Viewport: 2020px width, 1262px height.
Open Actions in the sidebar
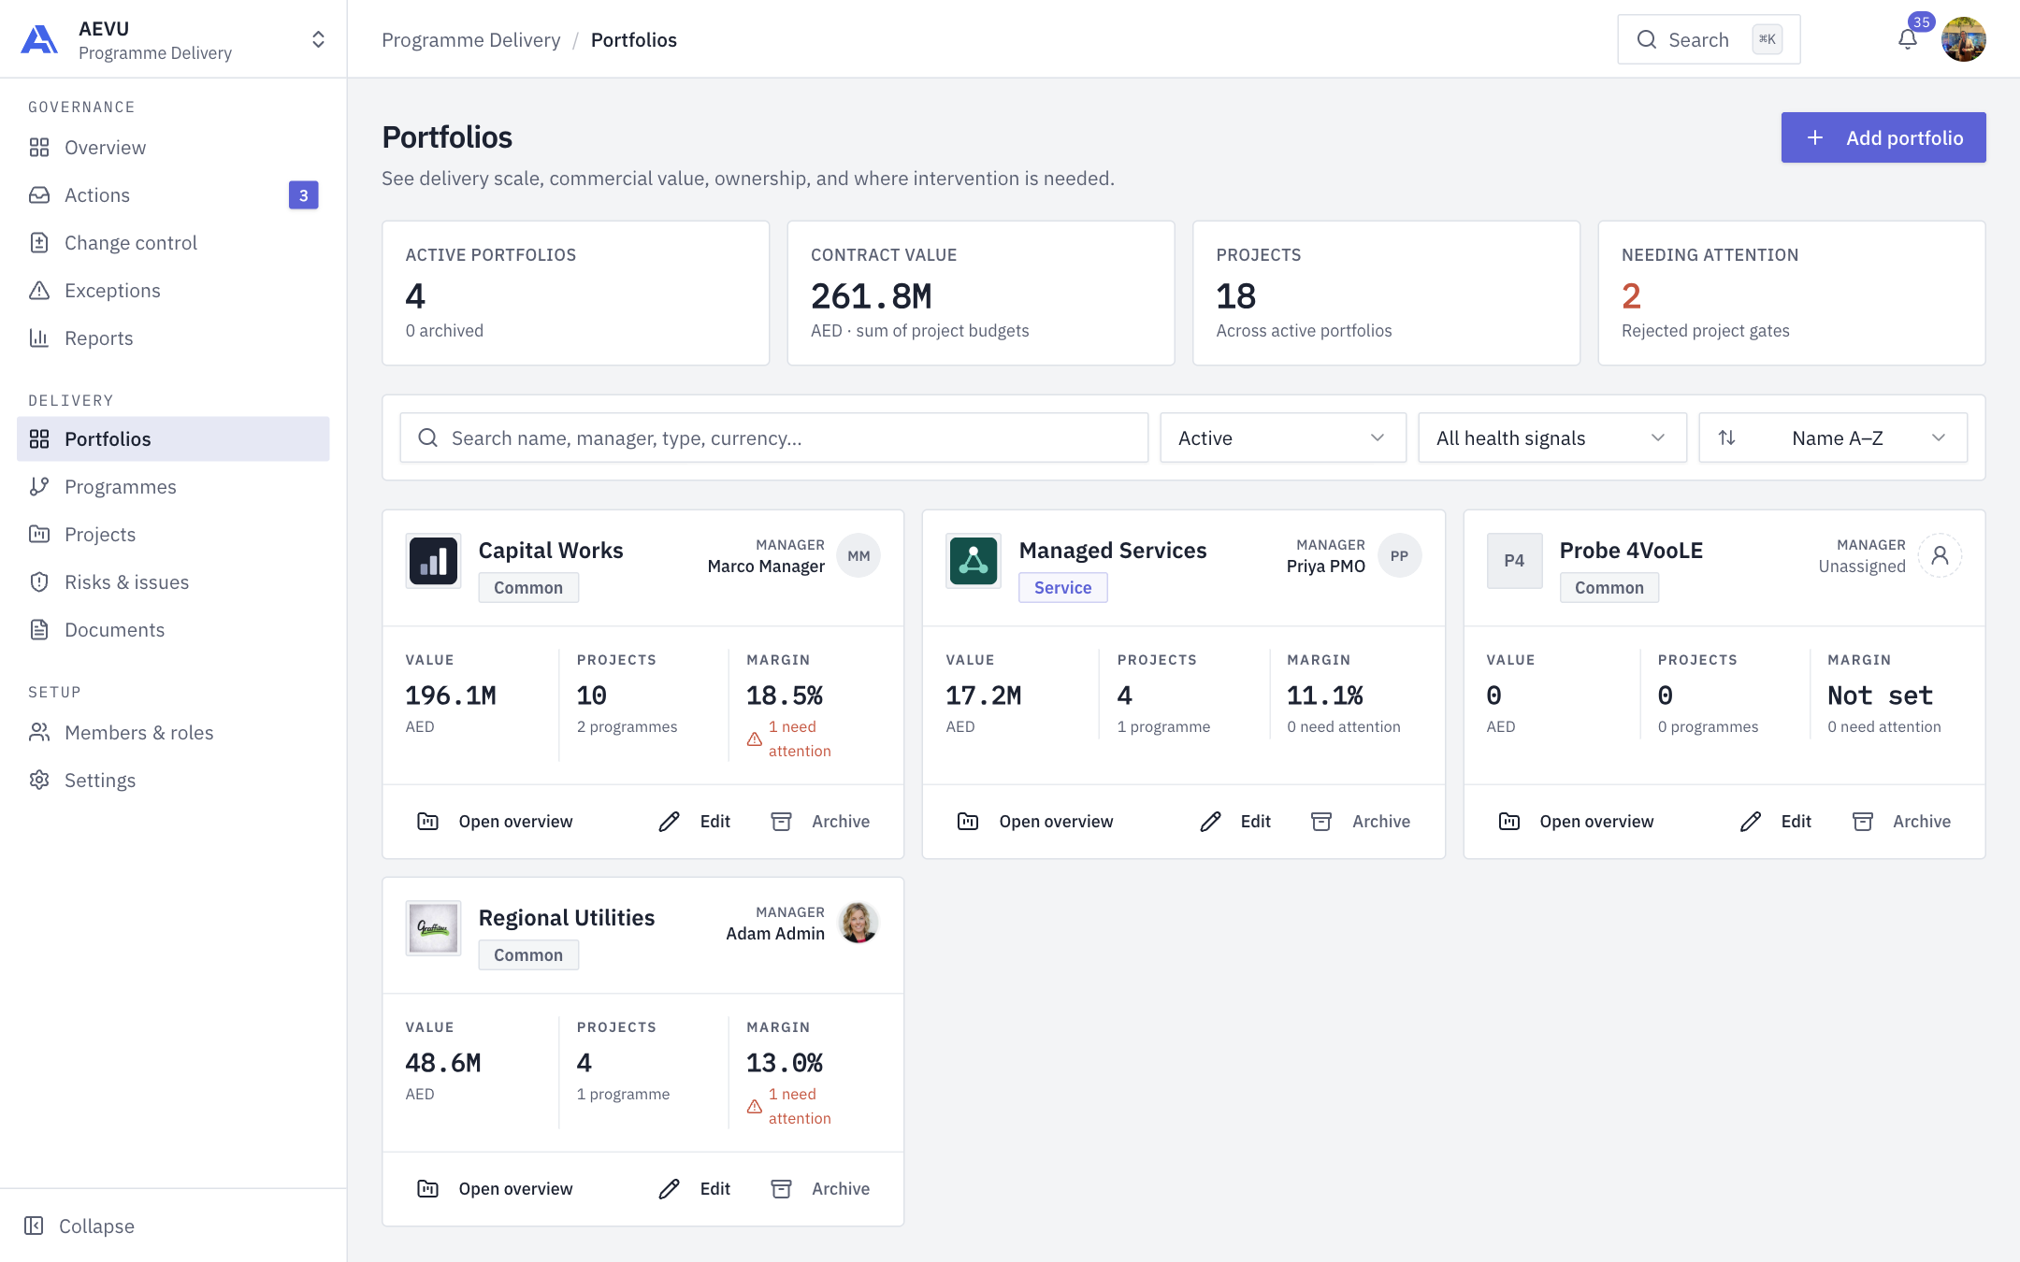pos(173,195)
